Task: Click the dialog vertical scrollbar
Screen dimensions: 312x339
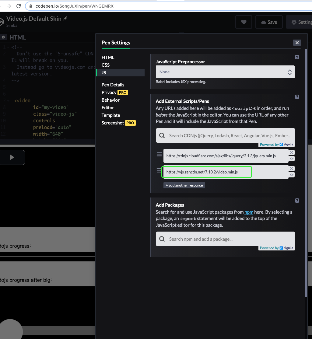Action: click(306, 173)
